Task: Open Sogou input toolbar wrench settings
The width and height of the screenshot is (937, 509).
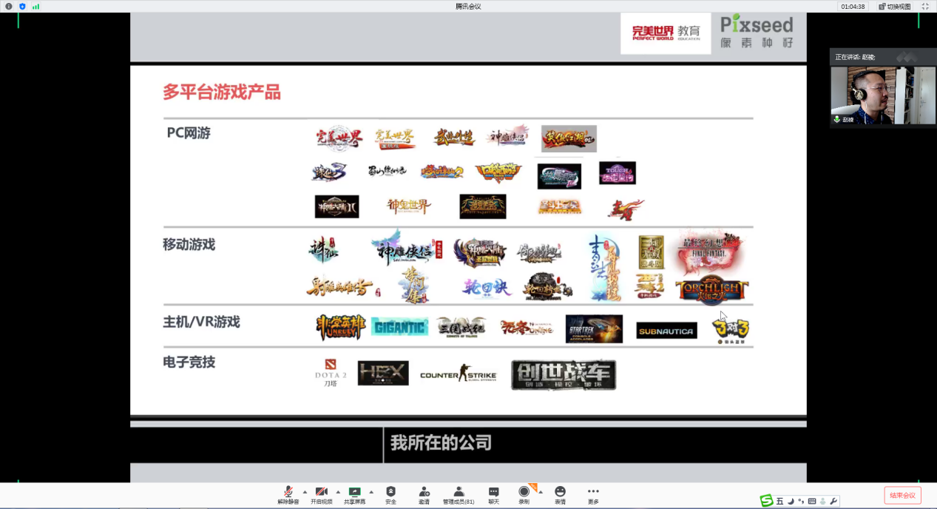Action: point(834,502)
